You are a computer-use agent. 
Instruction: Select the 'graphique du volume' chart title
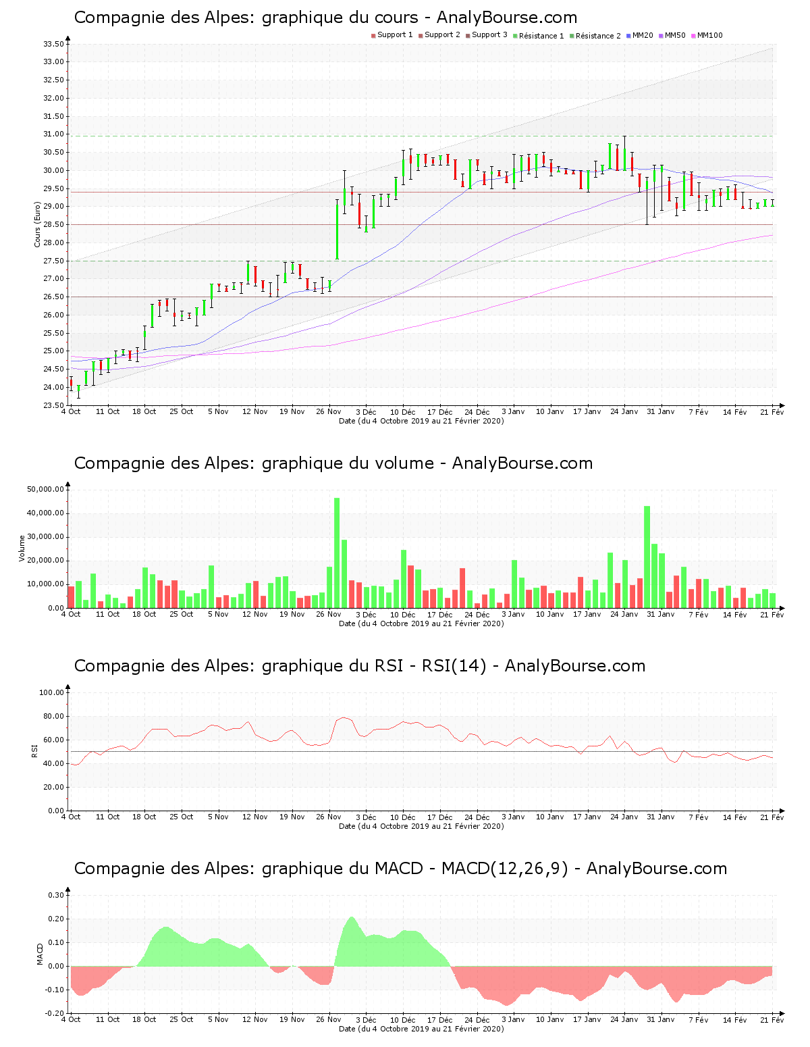pyautogui.click(x=333, y=463)
